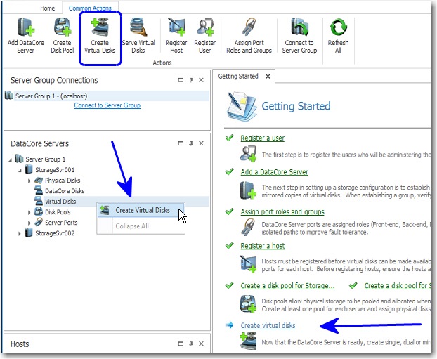Open the Create virtual disks link

pos(268,325)
